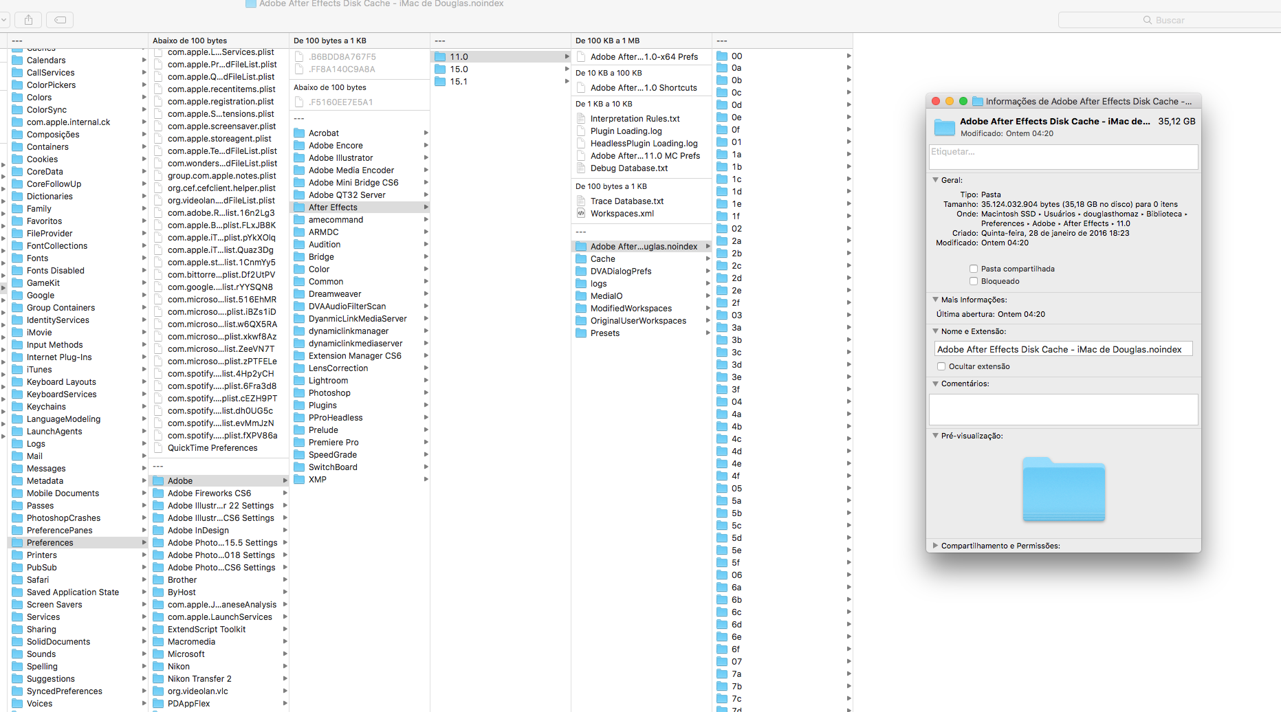
Task: Click the Share toolbar button
Action: (x=28, y=20)
